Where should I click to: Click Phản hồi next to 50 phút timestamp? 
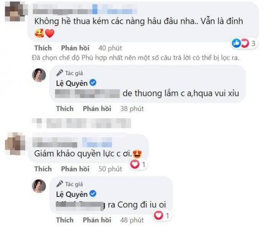pyautogui.click(x=75, y=169)
